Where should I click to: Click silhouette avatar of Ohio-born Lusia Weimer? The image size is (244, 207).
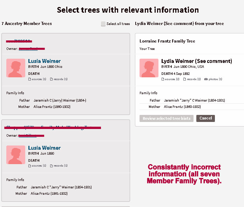click(16, 68)
